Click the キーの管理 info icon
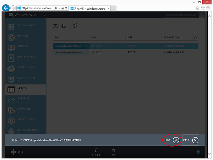 coord(96,150)
